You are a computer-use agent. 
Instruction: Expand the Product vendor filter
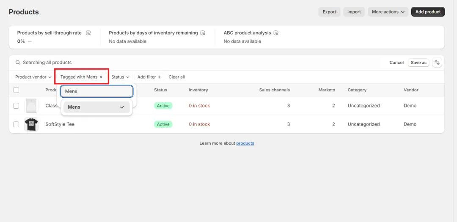(x=33, y=77)
